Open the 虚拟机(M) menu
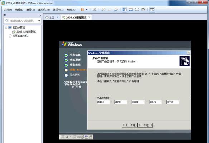The height and width of the screenshot is (143, 209). click(44, 10)
